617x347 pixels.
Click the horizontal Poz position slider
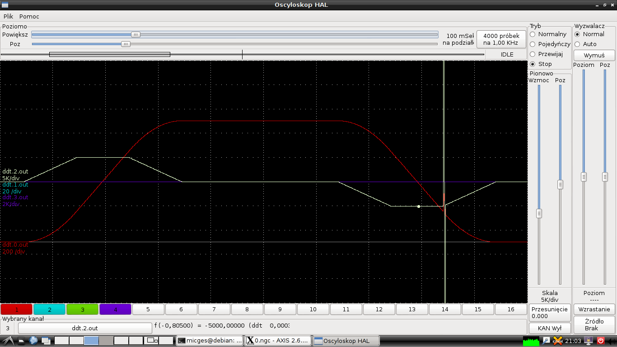(x=235, y=44)
